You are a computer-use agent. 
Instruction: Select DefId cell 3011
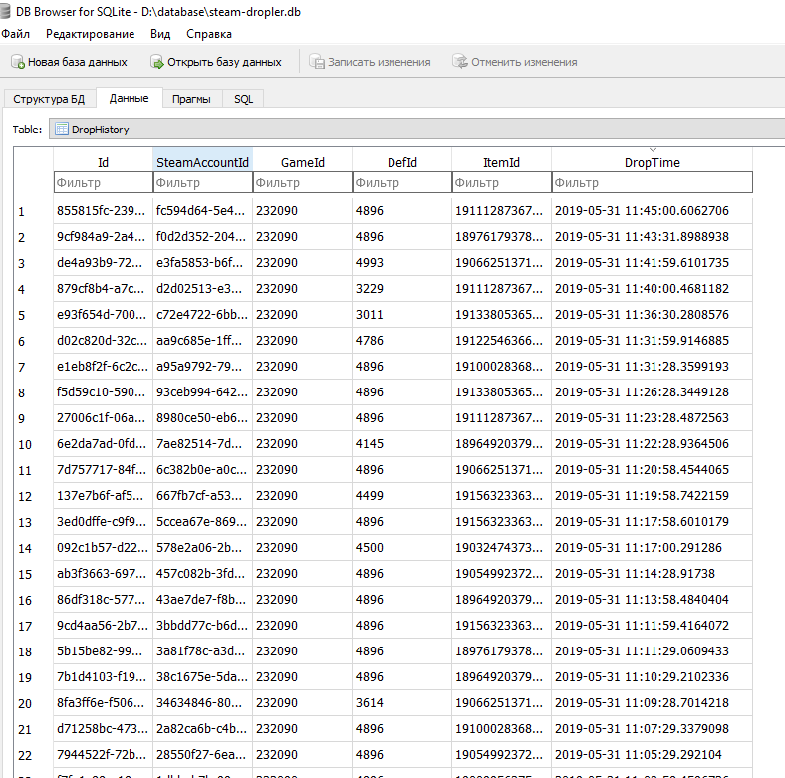(402, 315)
